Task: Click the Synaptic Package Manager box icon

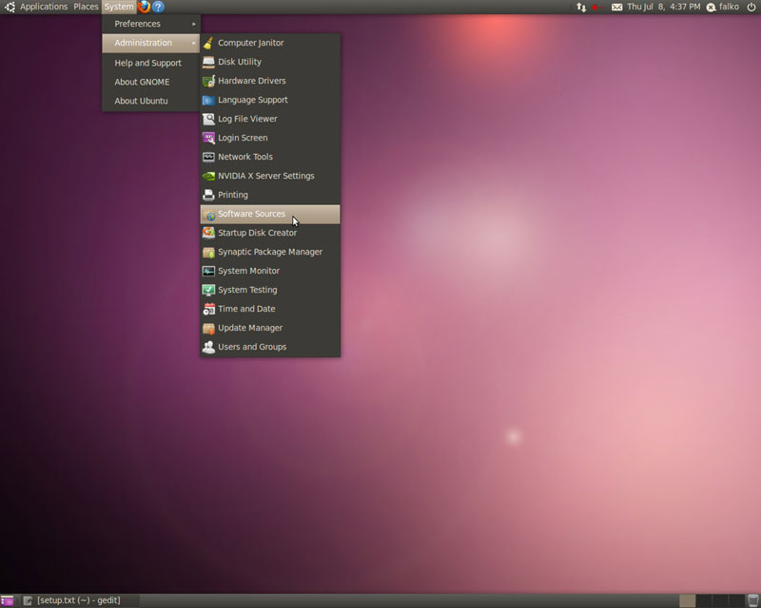Action: pyautogui.click(x=208, y=252)
